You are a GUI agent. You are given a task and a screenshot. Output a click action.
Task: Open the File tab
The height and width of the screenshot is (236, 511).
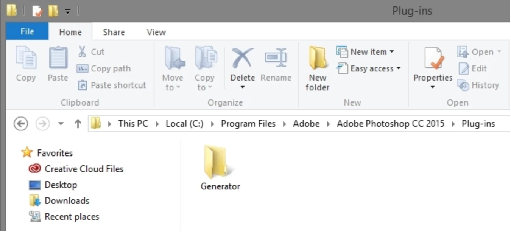coord(27,32)
